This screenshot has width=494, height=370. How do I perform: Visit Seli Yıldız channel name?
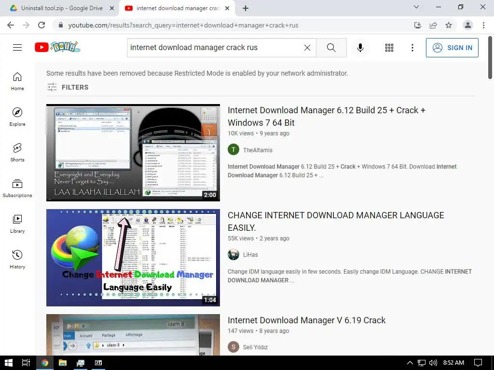pyautogui.click(x=255, y=347)
